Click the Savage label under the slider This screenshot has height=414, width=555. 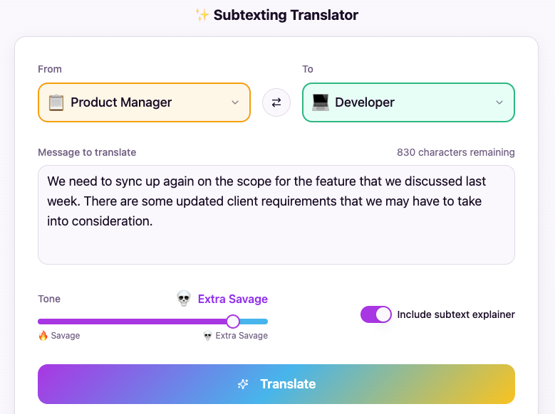[64, 336]
